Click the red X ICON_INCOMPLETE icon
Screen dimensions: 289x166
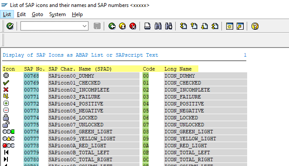(x=6, y=90)
